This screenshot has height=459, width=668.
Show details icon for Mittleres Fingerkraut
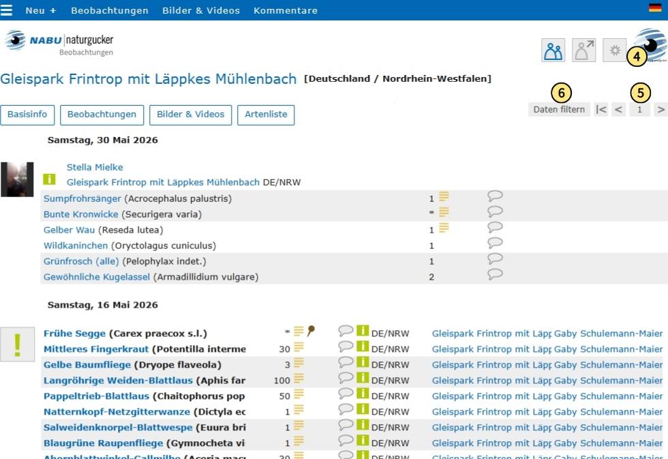pos(299,347)
